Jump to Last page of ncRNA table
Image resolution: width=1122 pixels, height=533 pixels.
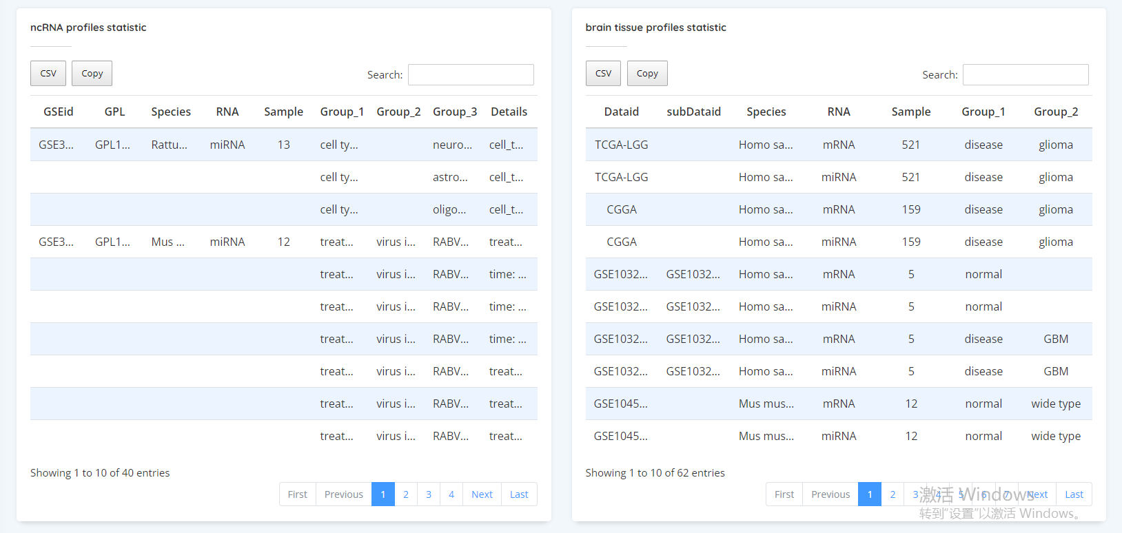[519, 494]
